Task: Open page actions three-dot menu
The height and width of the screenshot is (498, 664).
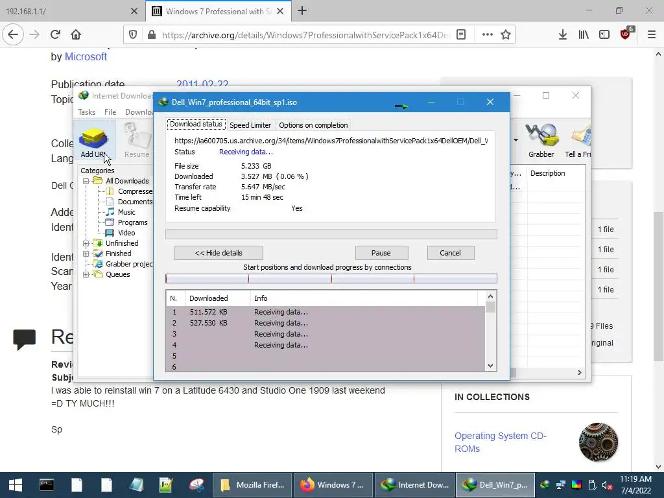Action: 488,35
